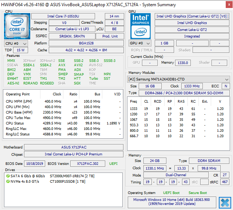The height and width of the screenshot is (210, 233).
Task: Click the green check icon for NVMe drive
Action: tap(8, 181)
